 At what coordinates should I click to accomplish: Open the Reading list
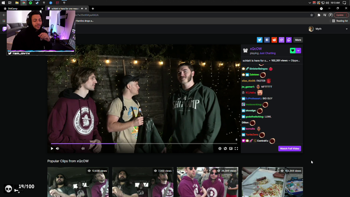340,21
